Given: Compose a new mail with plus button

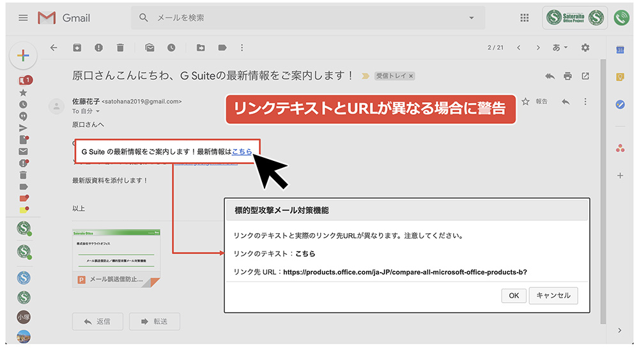Looking at the screenshot, I should (23, 56).
